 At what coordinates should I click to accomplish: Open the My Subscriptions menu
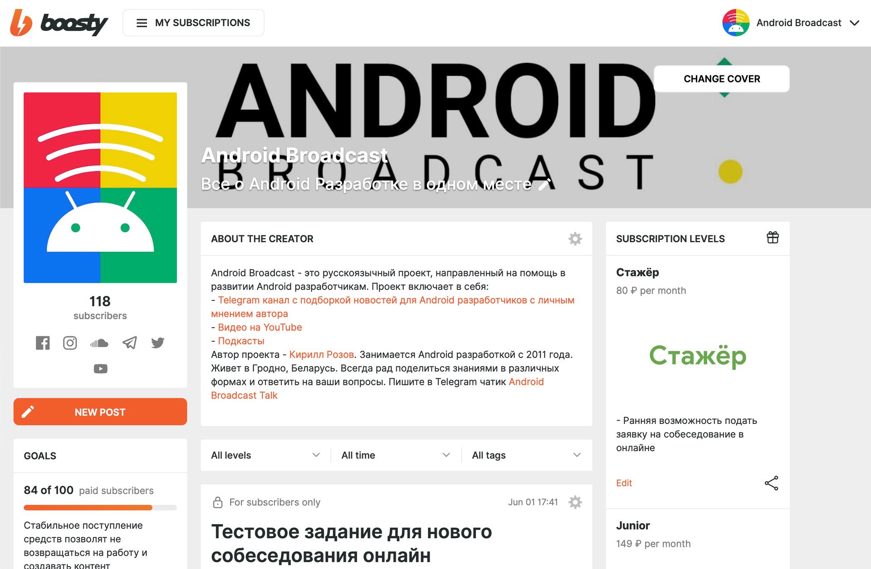coord(193,23)
